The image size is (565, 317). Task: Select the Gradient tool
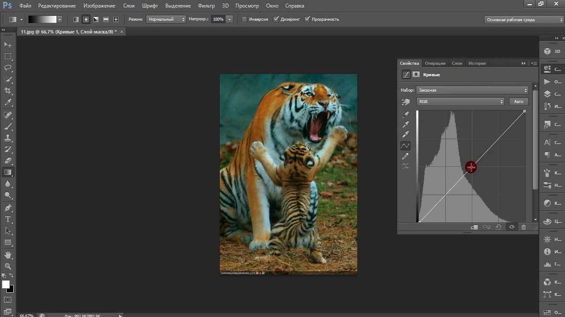click(x=8, y=173)
